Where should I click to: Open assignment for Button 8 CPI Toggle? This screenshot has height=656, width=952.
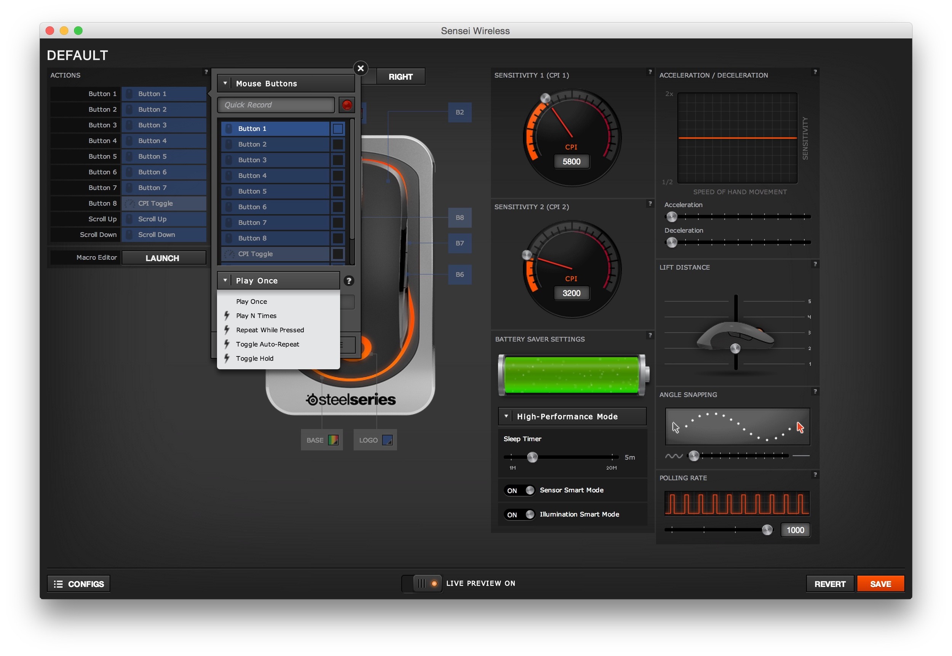coord(164,203)
